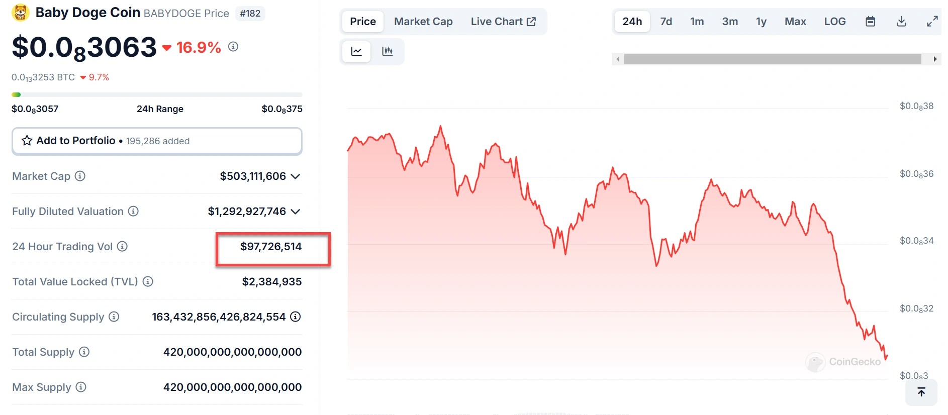Open the Live Chart link
Screen dimensions: 948x415
503,22
